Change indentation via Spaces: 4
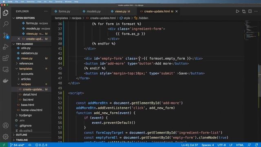The height and width of the screenshot is (147, 261). pyautogui.click(x=208, y=145)
